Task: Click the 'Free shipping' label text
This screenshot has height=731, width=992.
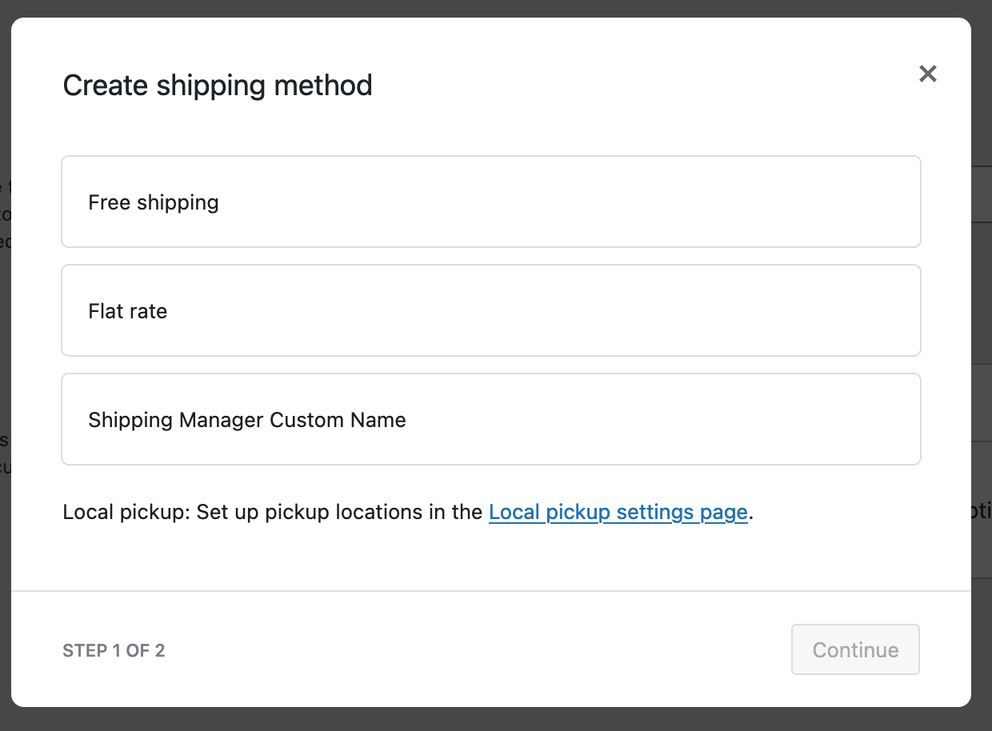Action: pos(154,202)
